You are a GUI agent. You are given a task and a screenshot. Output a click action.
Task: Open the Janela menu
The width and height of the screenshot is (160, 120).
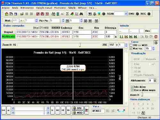(15, 8)
